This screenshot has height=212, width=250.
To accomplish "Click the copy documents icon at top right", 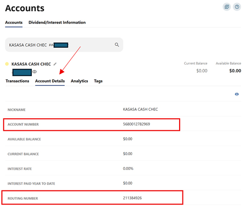I will [227, 7].
